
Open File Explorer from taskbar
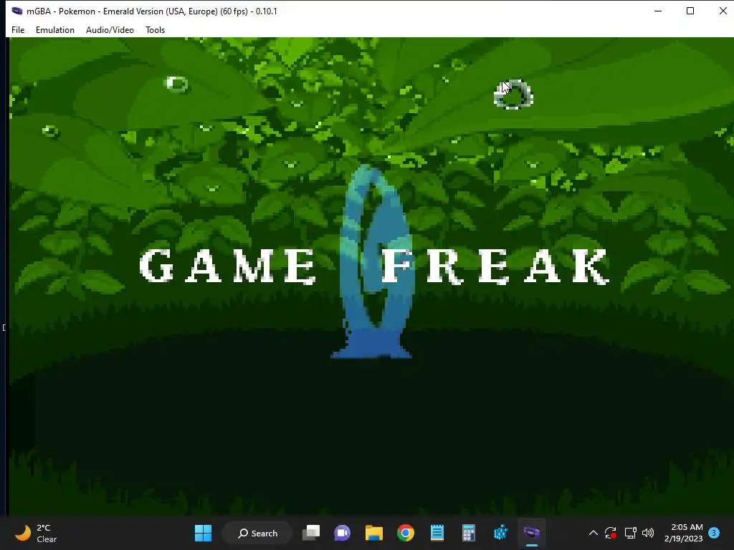tap(374, 533)
